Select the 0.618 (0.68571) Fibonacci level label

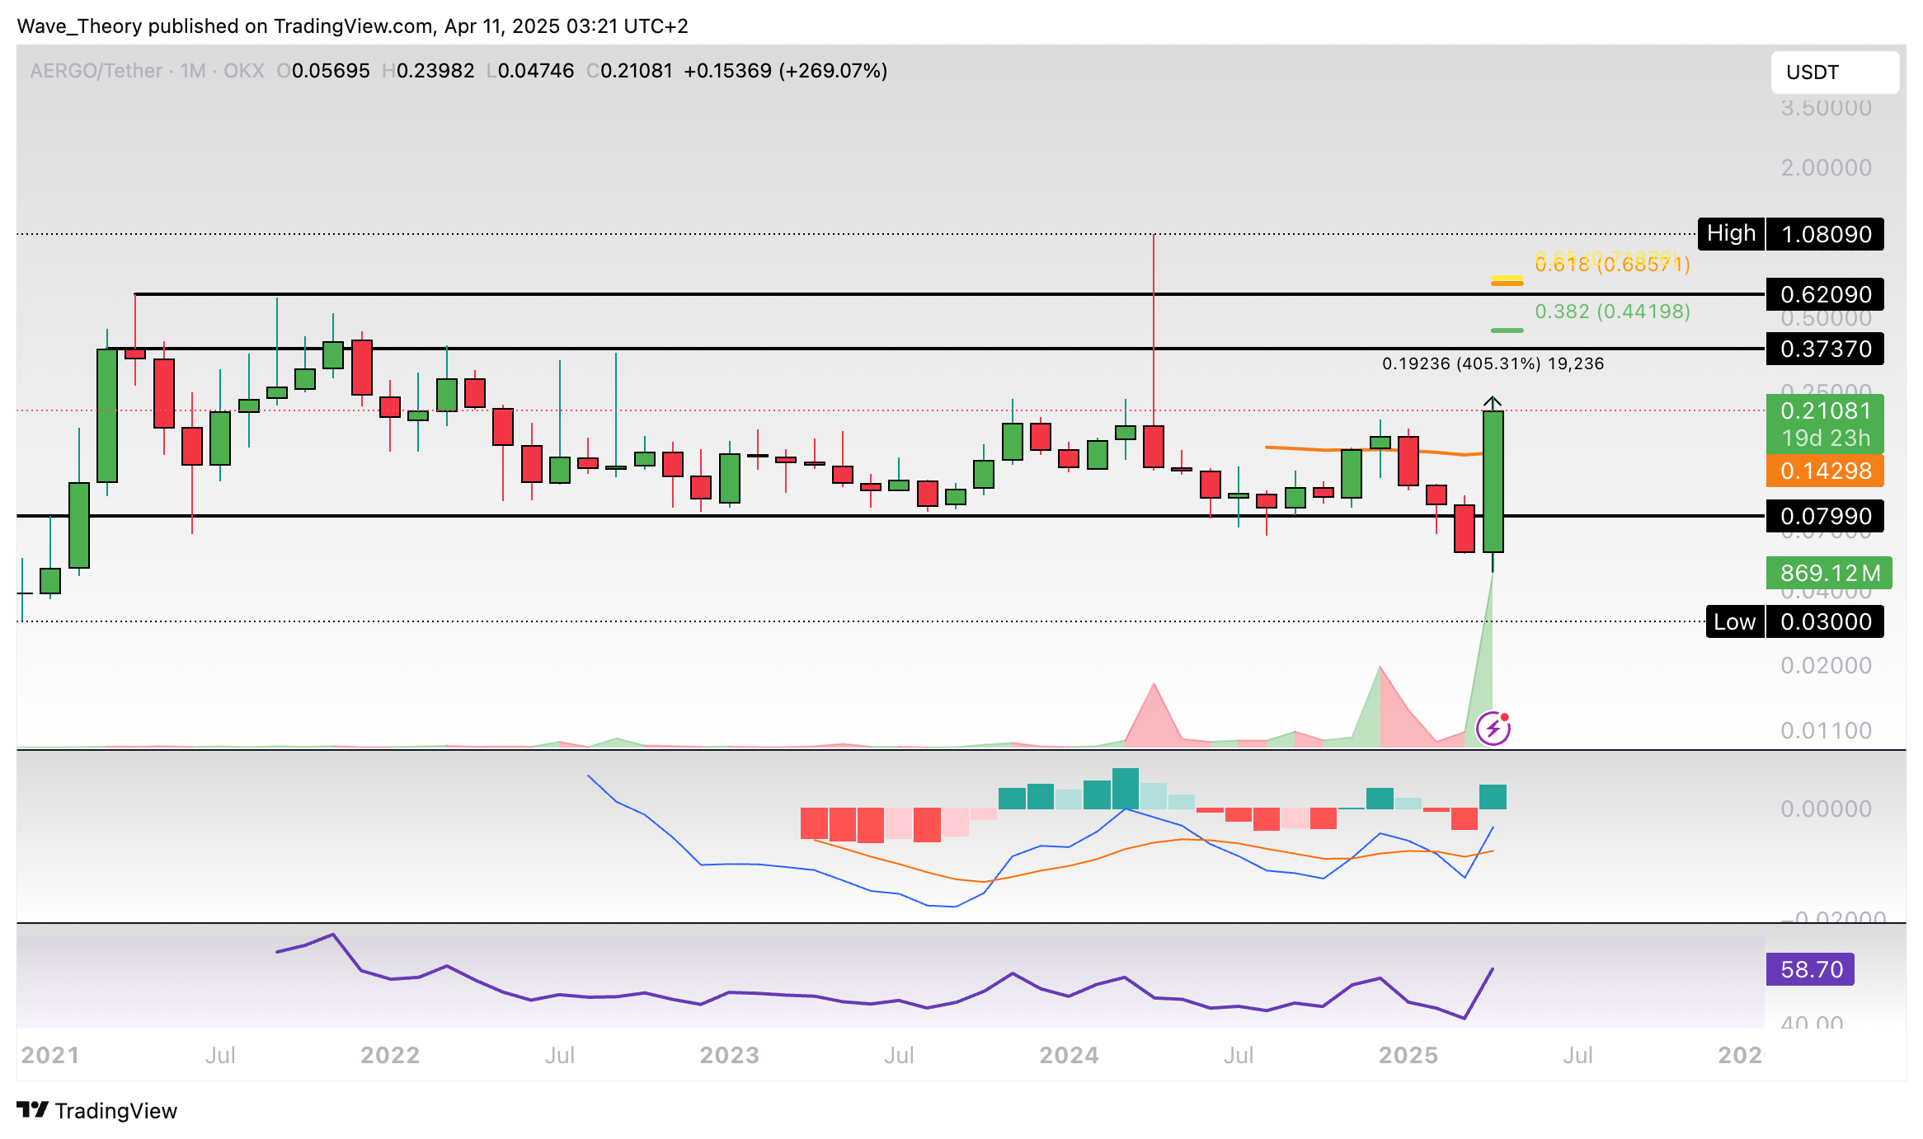tap(1611, 265)
